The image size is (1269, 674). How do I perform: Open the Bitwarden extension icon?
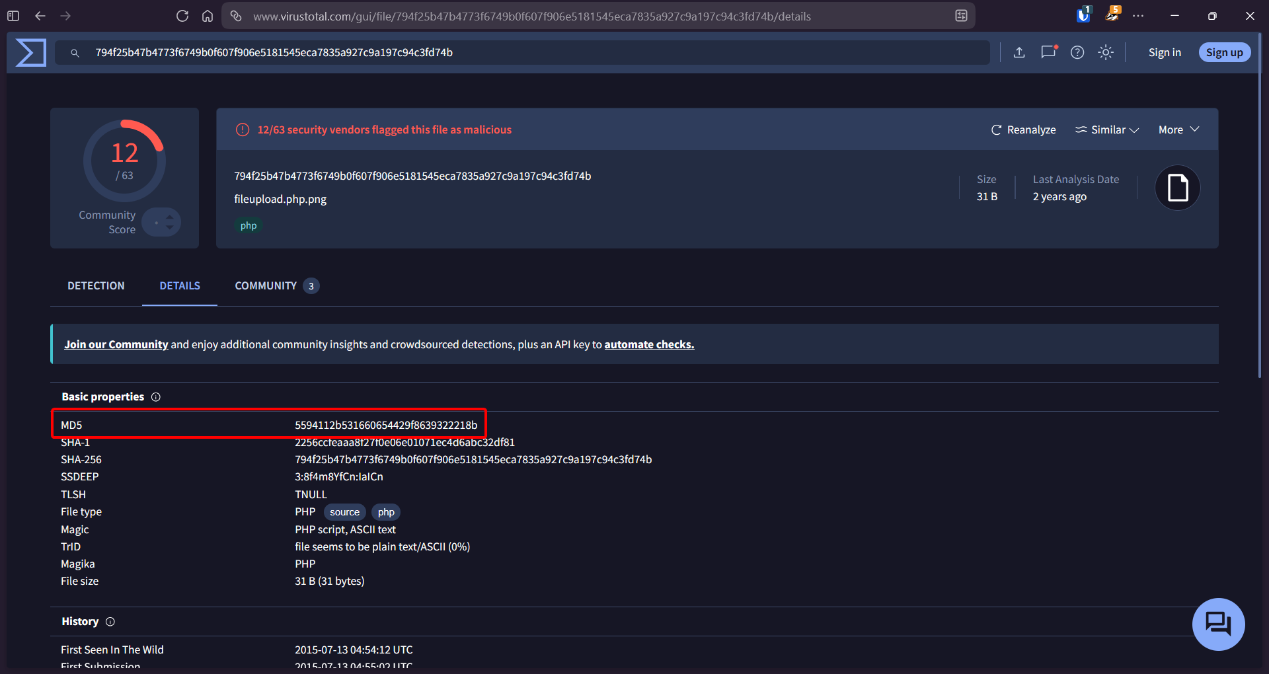tap(1083, 15)
